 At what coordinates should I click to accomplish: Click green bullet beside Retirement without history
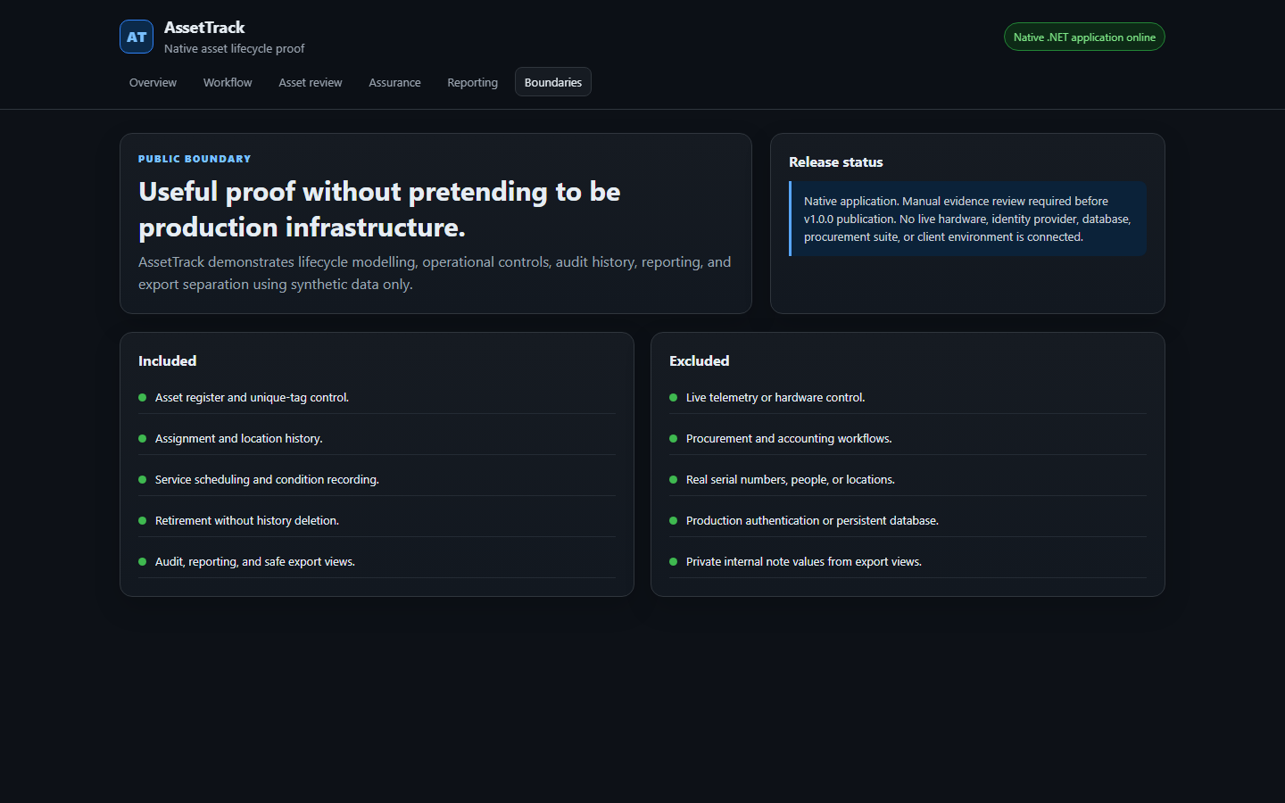[142, 521]
